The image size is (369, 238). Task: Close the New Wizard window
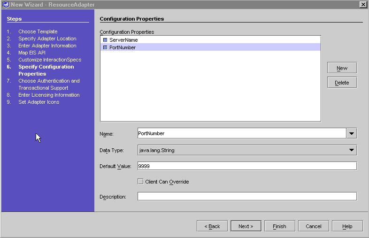pyautogui.click(x=363, y=5)
